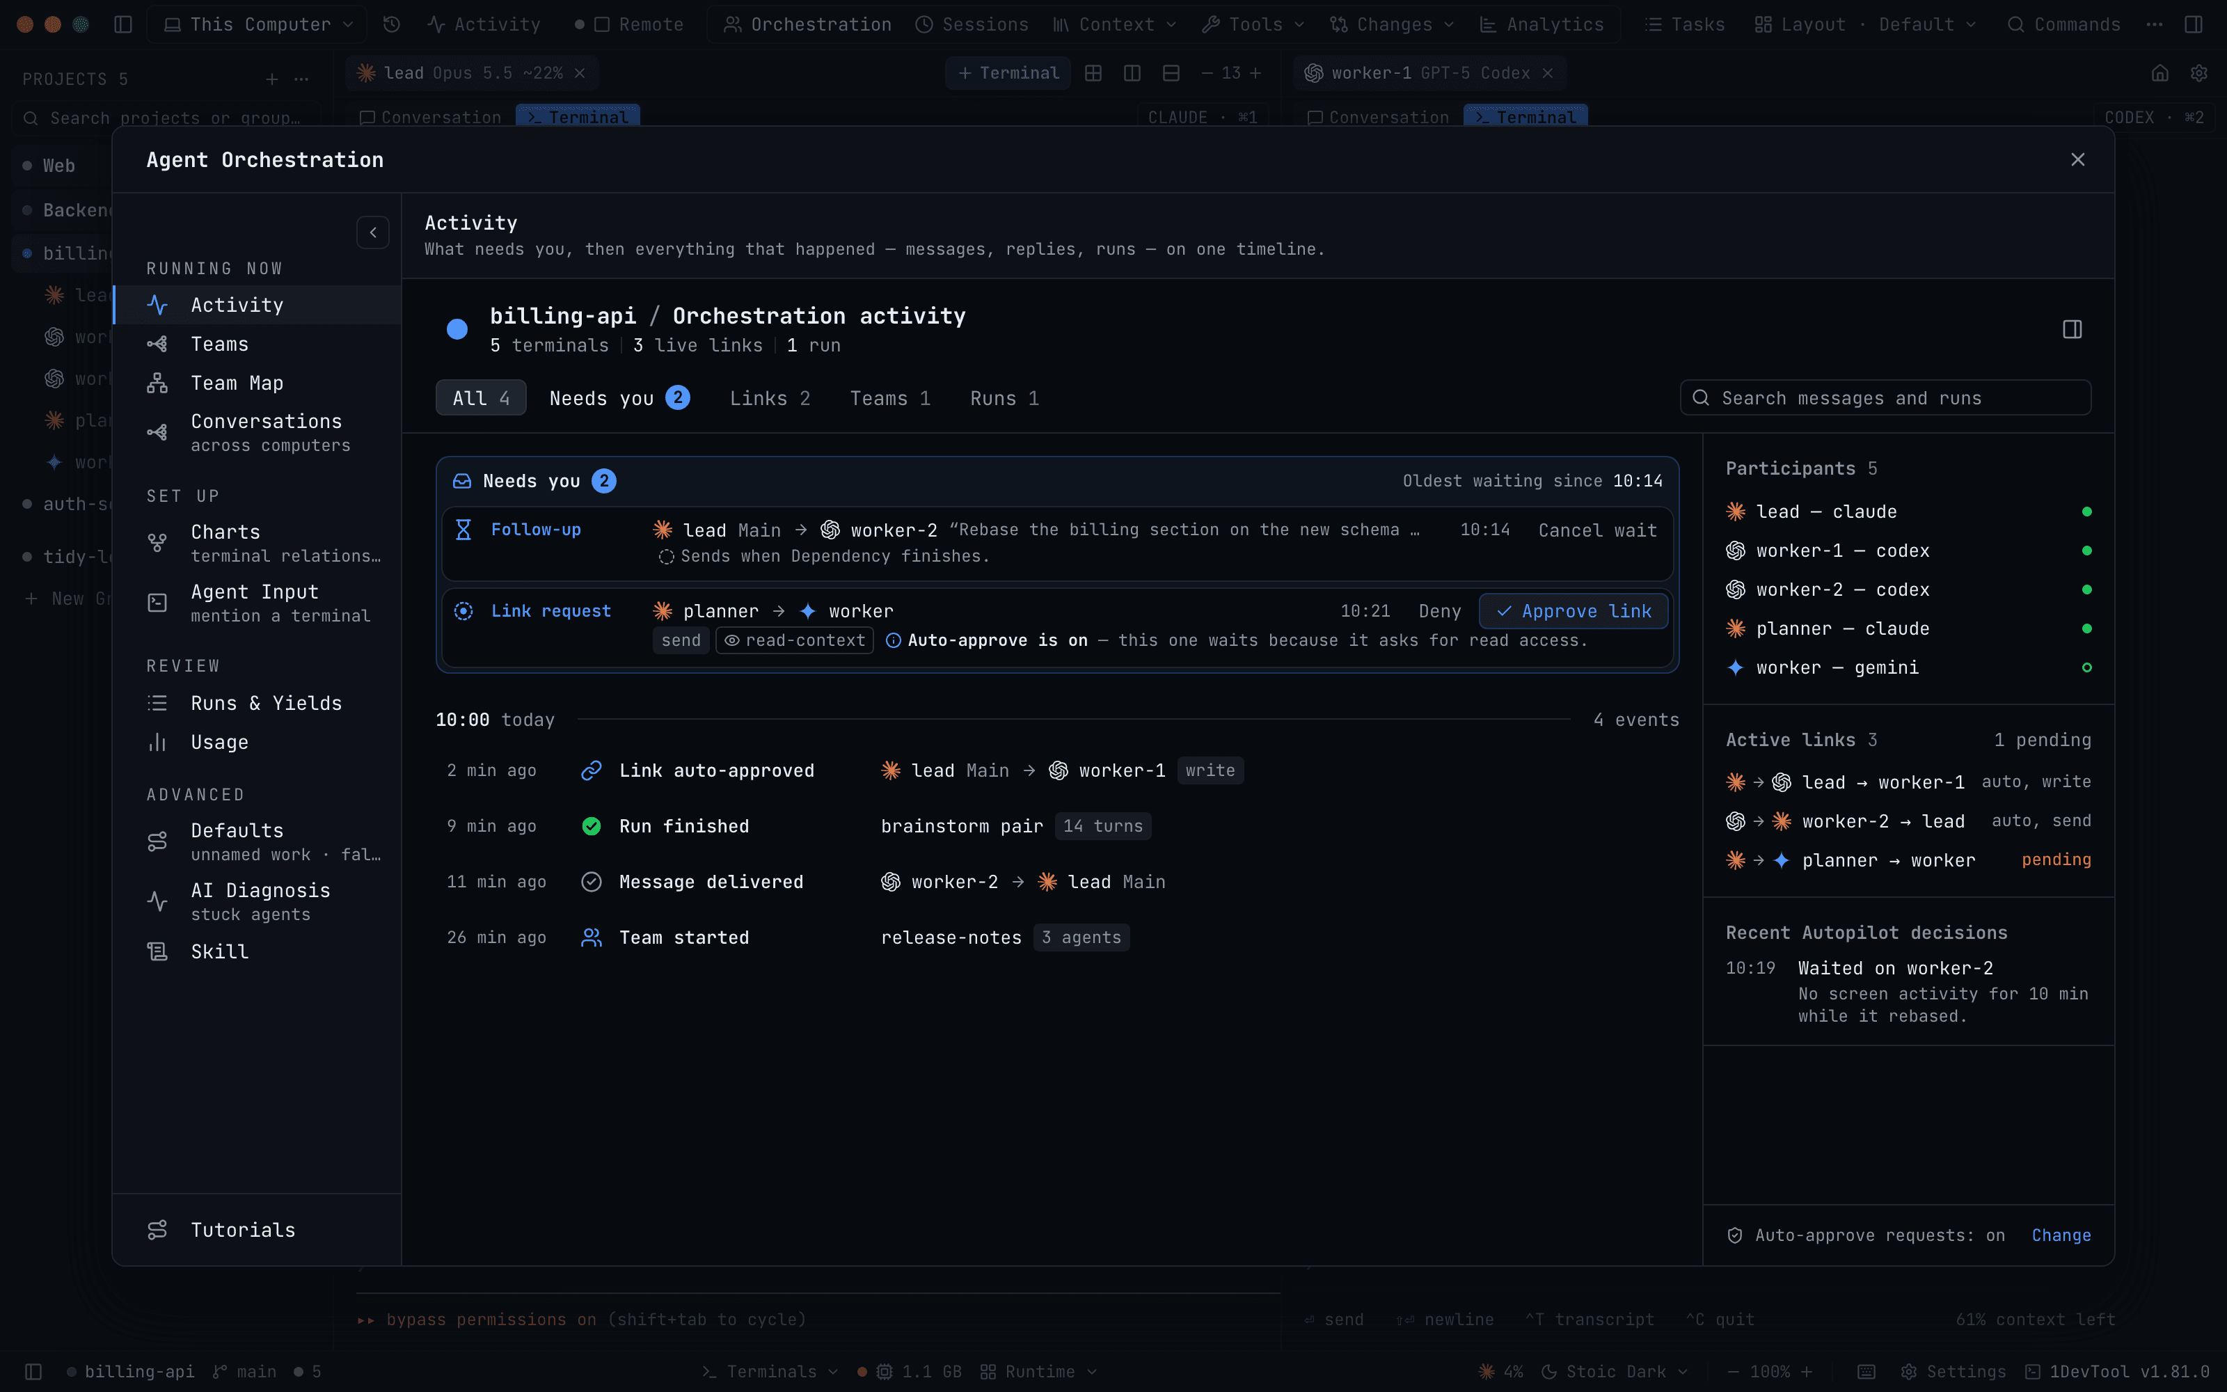Open Team Map in the sidebar
2227x1392 pixels.
point(257,383)
